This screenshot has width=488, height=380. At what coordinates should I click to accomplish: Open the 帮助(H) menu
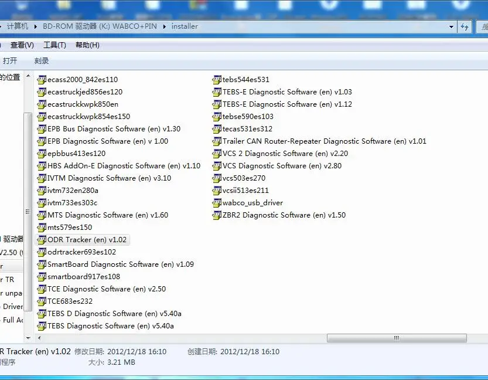point(87,45)
